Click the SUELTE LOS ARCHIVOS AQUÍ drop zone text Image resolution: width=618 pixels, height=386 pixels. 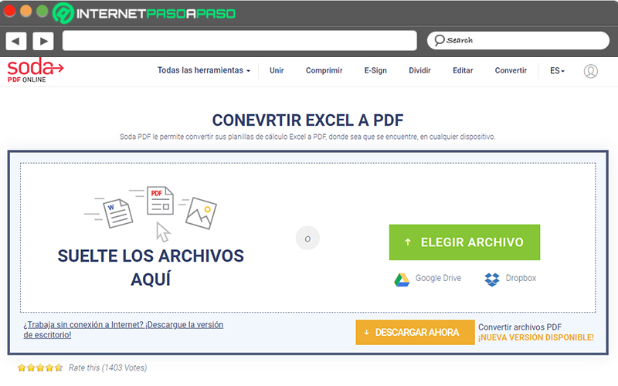pos(151,267)
